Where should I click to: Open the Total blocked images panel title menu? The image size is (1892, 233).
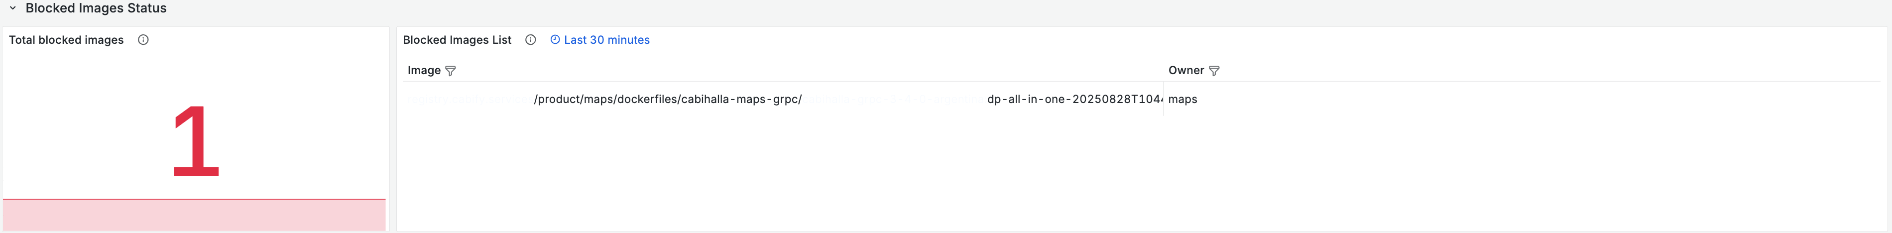pyautogui.click(x=66, y=40)
